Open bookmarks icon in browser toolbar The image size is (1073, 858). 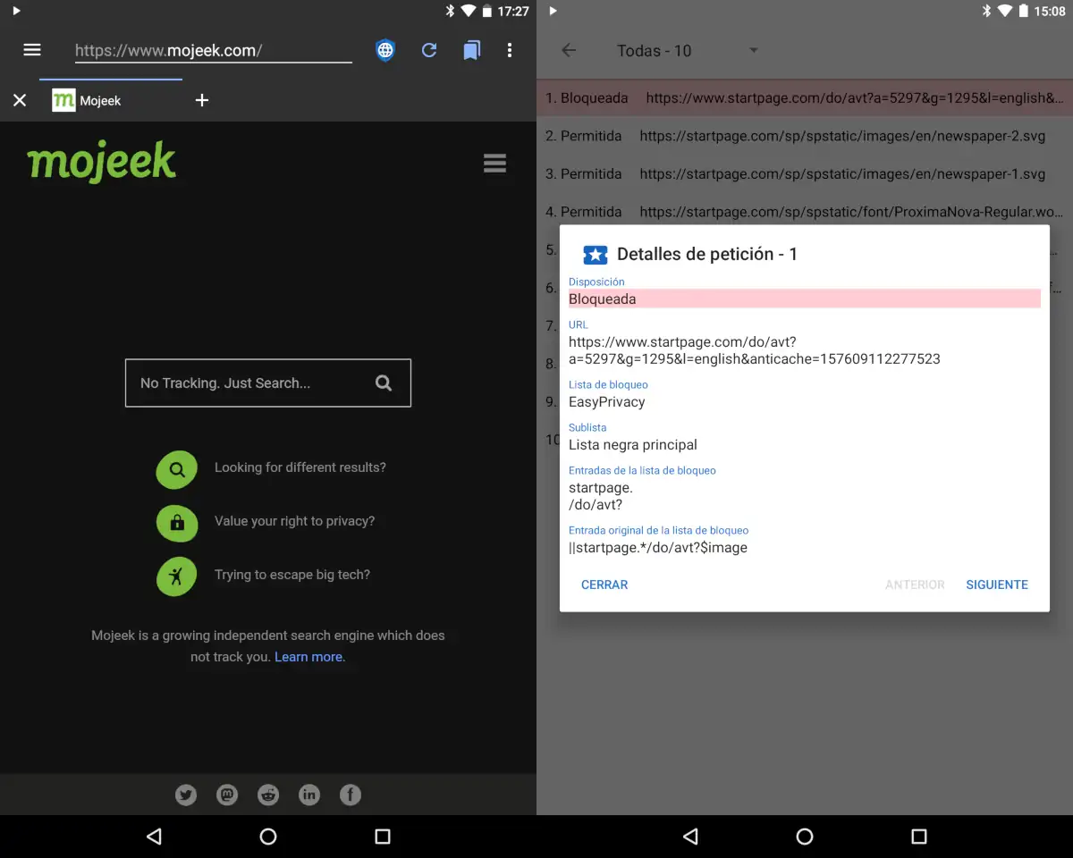pyautogui.click(x=471, y=50)
